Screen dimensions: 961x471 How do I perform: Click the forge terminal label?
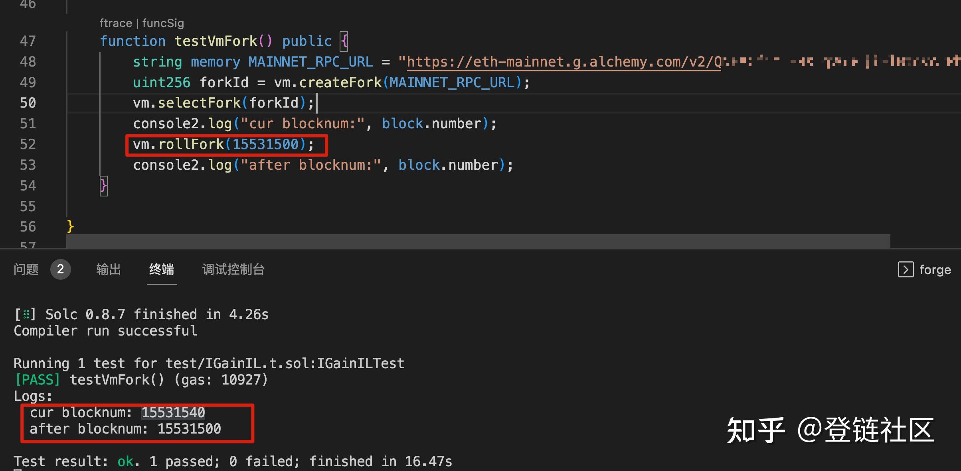[x=935, y=270]
